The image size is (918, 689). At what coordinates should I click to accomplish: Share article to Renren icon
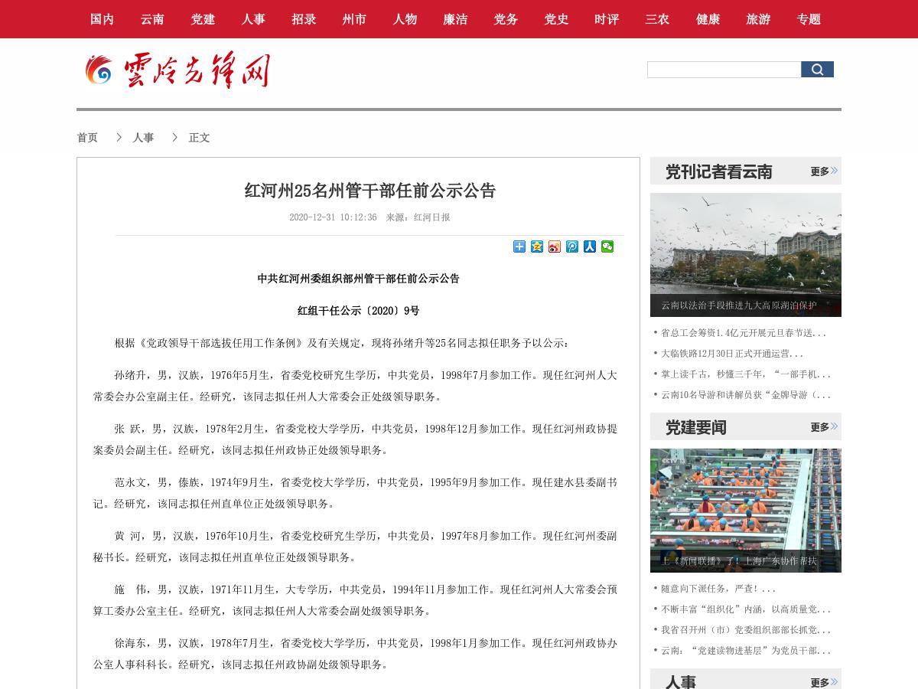point(590,247)
